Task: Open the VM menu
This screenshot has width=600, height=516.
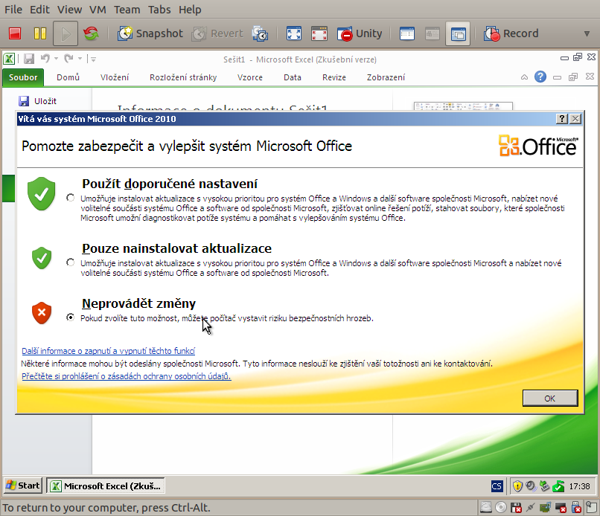Action: [98, 9]
